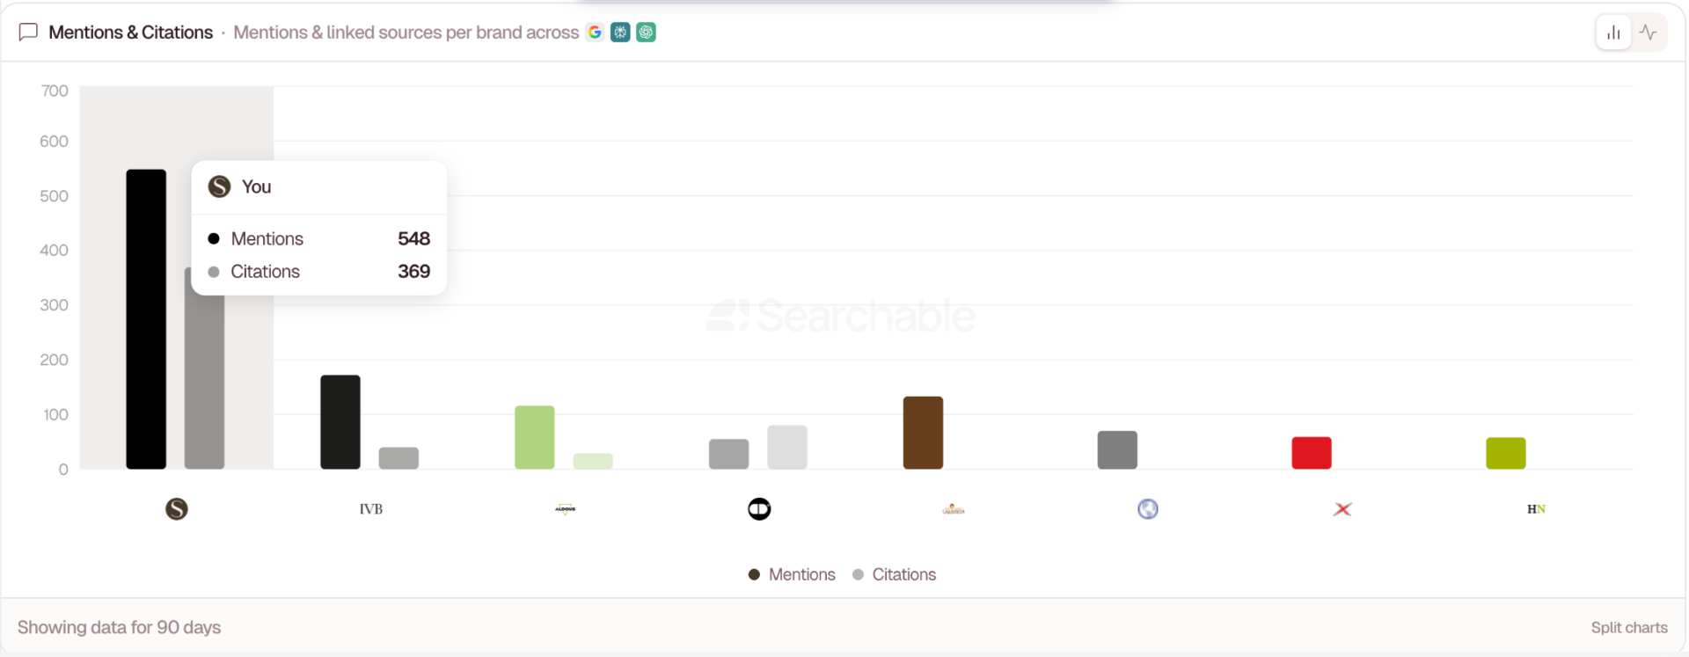
Task: Click the brown Mentions bar
Action: 923,433
